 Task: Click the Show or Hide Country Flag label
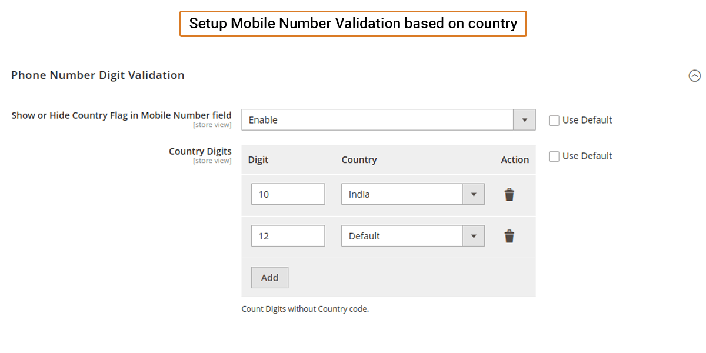(x=121, y=115)
